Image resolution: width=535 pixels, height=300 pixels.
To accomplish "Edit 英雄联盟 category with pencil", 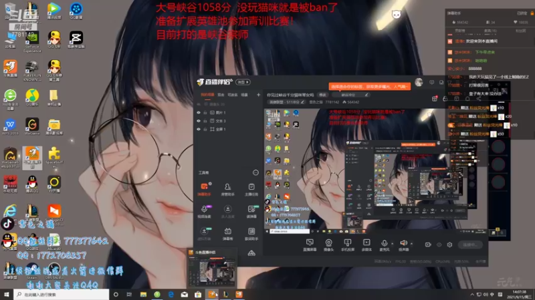I will [302, 102].
